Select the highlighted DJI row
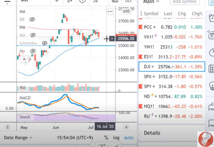Image resolution: width=214 pixels, height=147 pixels. 172,67
